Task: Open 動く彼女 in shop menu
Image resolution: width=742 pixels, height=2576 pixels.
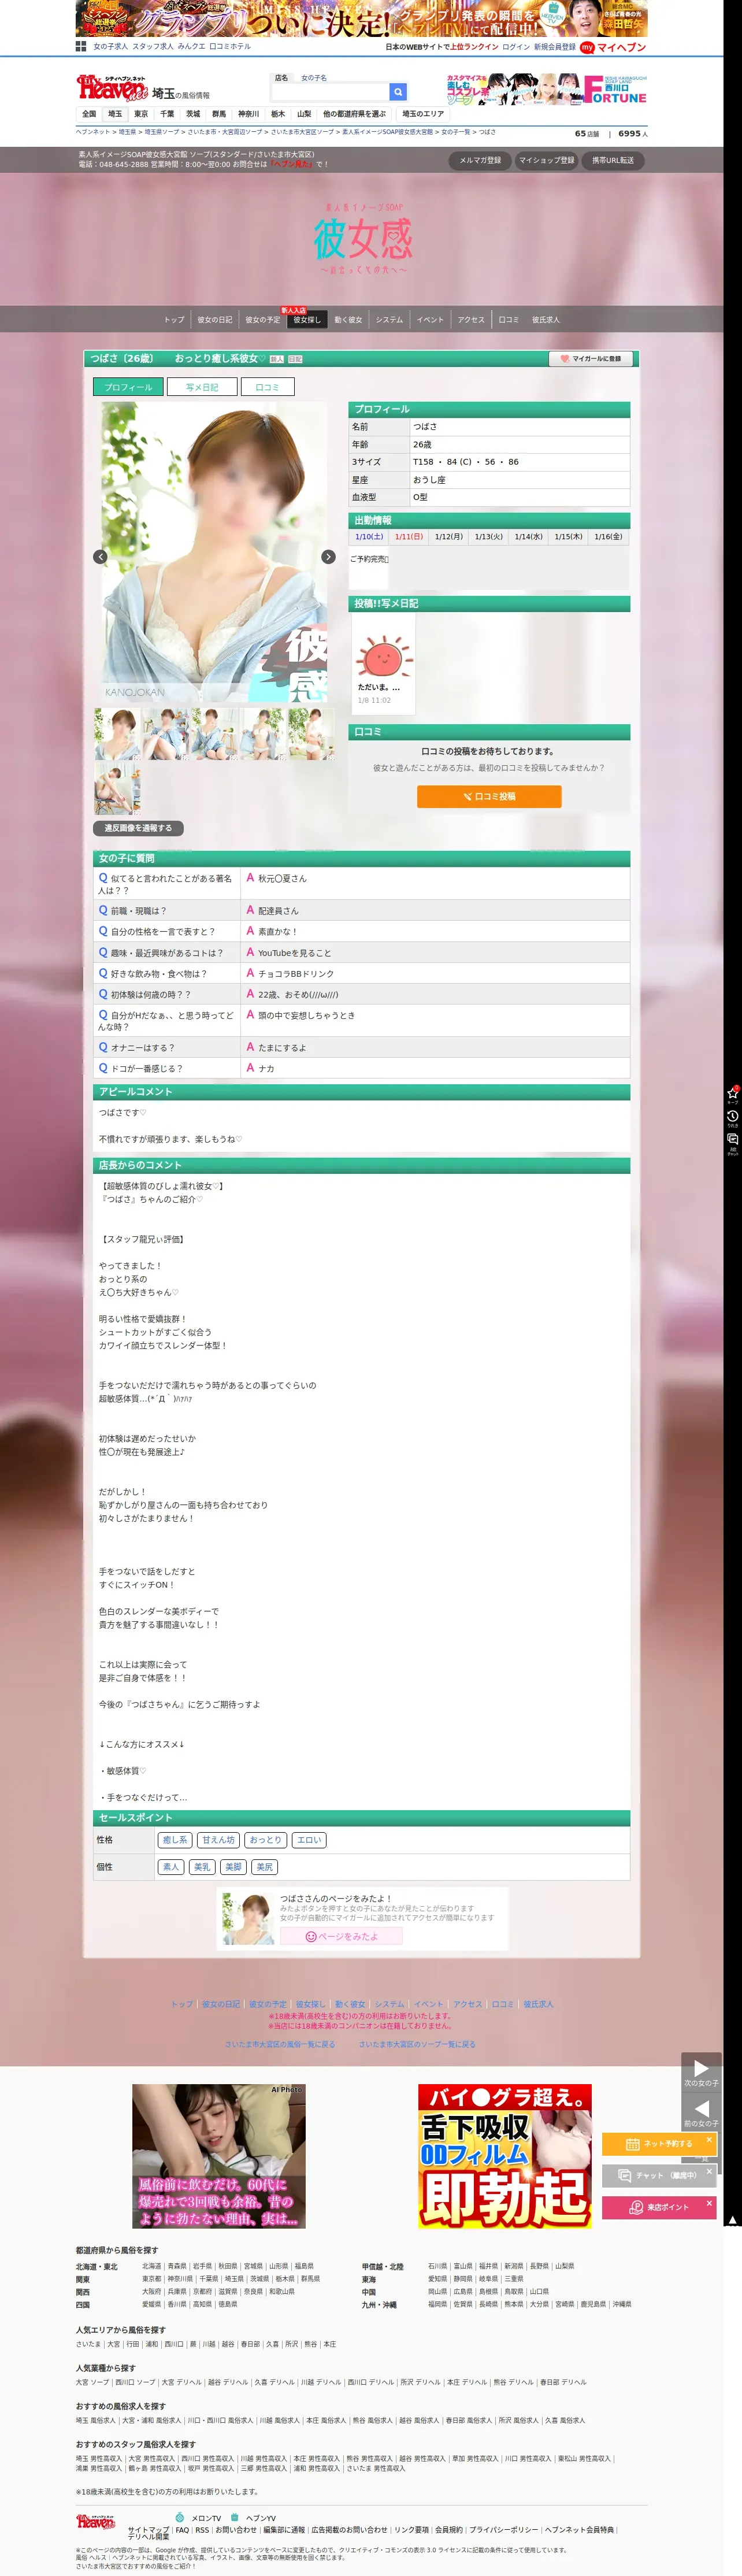Action: (x=348, y=320)
